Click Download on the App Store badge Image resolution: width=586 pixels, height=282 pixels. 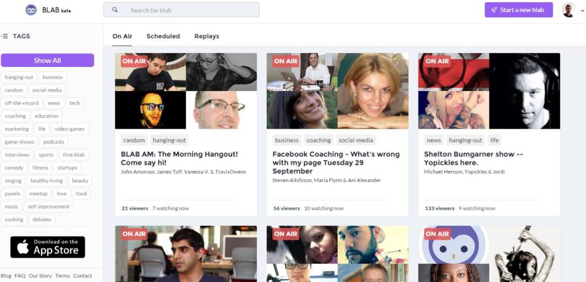pos(47,247)
